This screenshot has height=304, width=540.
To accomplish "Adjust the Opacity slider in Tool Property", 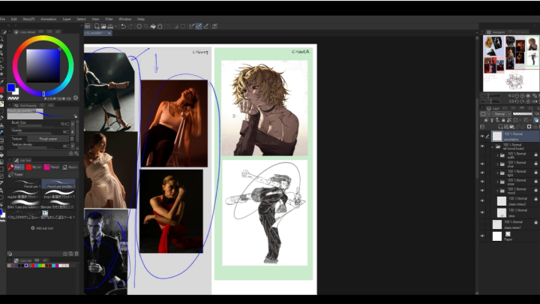I will (x=36, y=133).
